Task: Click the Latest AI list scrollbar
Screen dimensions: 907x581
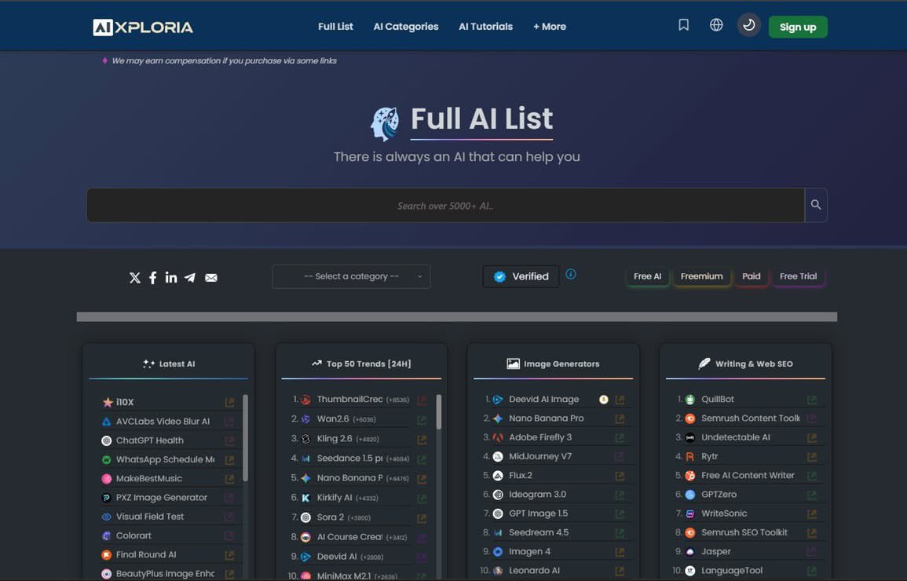Action: click(245, 437)
